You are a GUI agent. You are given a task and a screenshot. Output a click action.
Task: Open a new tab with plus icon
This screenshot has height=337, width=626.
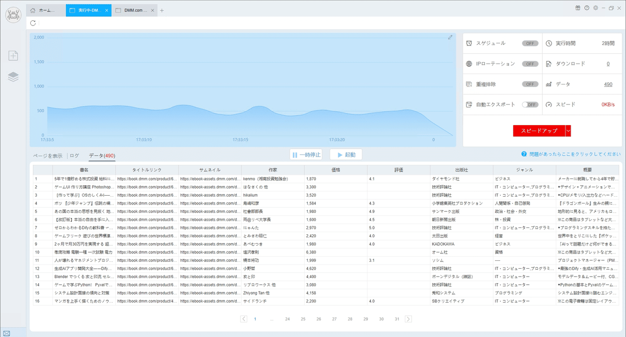[162, 10]
